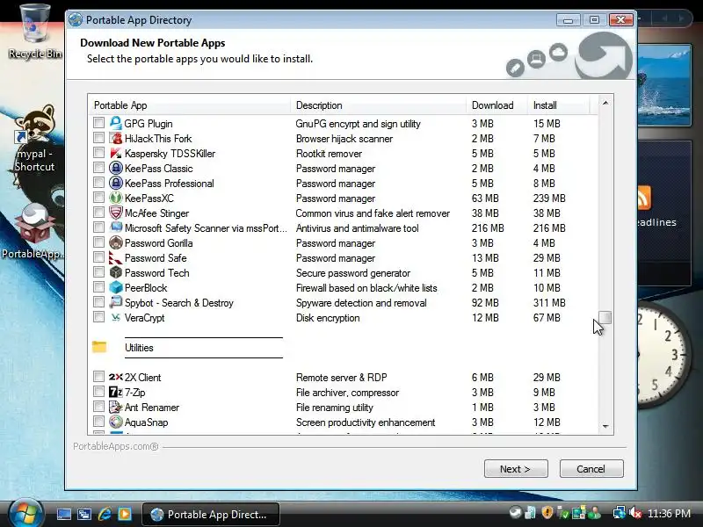Image resolution: width=703 pixels, height=527 pixels.
Task: Click the Microsoft Safety Scanner icon
Action: [x=116, y=227]
